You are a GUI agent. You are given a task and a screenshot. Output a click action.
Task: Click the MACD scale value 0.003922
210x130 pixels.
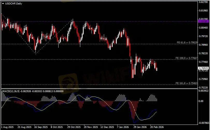click(x=204, y=91)
